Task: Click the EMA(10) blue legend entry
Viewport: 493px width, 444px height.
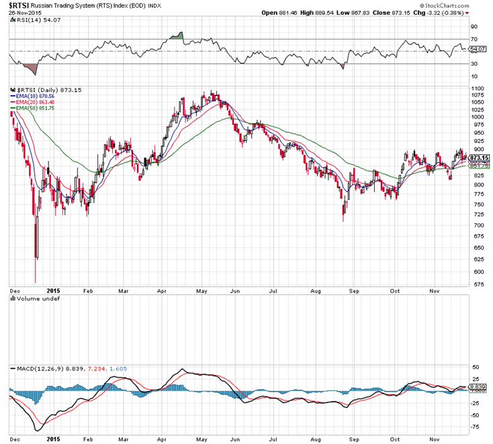Action: coord(31,96)
